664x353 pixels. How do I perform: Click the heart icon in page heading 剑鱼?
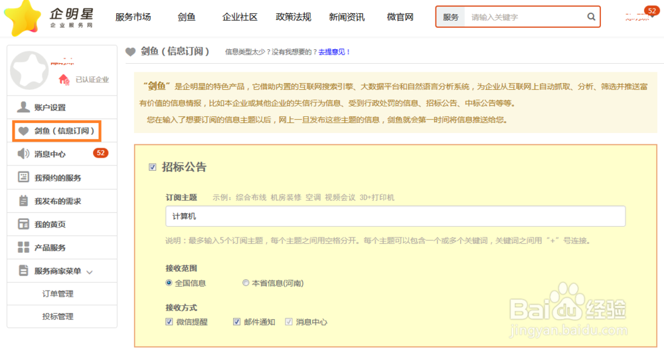[130, 52]
